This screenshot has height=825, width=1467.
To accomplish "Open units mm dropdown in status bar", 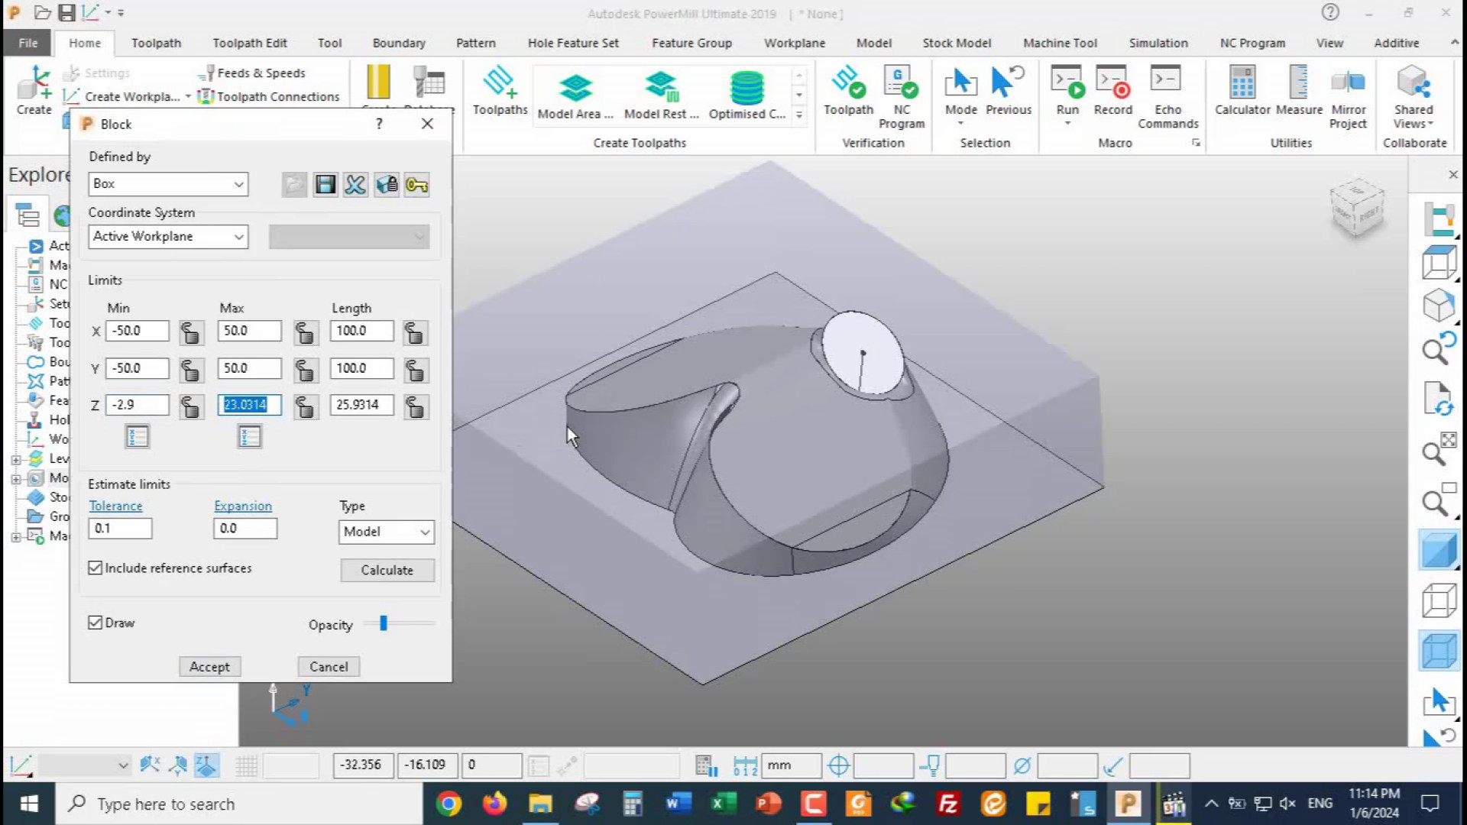I will click(x=791, y=765).
